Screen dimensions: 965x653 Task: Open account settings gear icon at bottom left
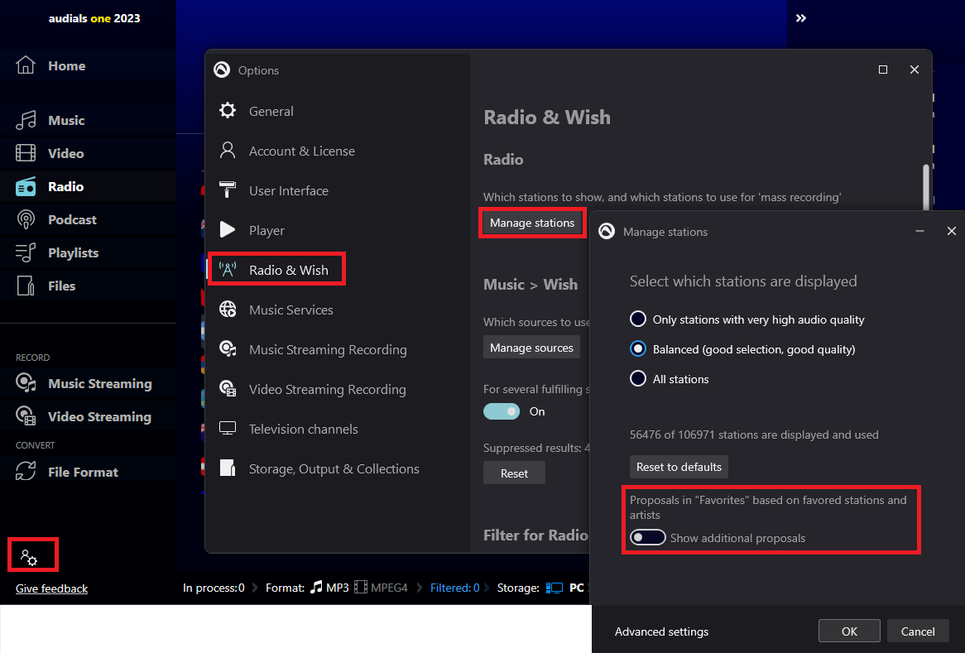coord(29,558)
